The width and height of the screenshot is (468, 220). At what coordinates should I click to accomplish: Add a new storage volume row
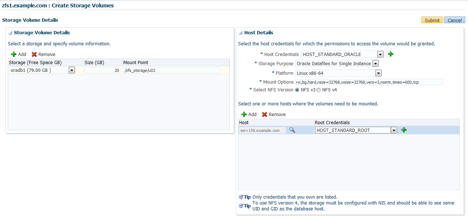coord(18,54)
